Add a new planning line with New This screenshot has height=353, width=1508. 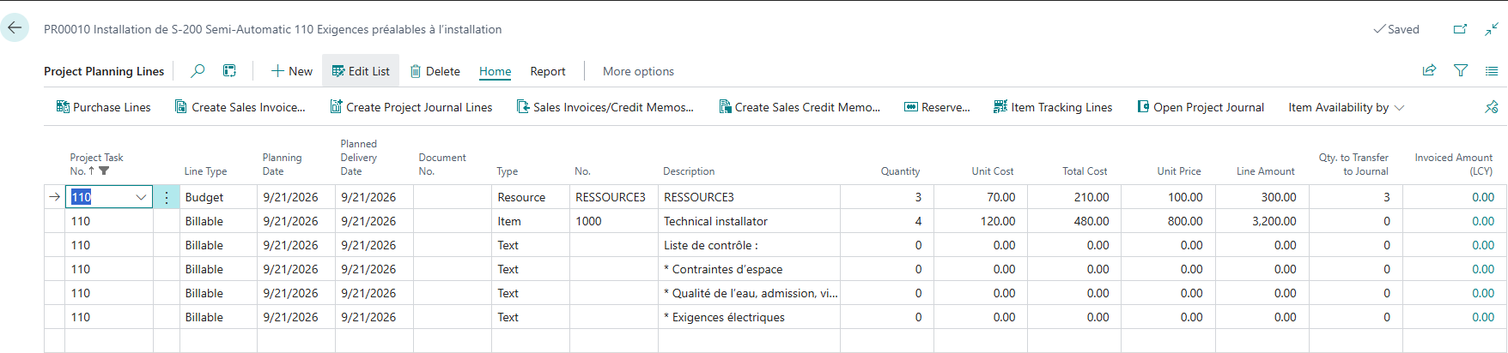(292, 71)
